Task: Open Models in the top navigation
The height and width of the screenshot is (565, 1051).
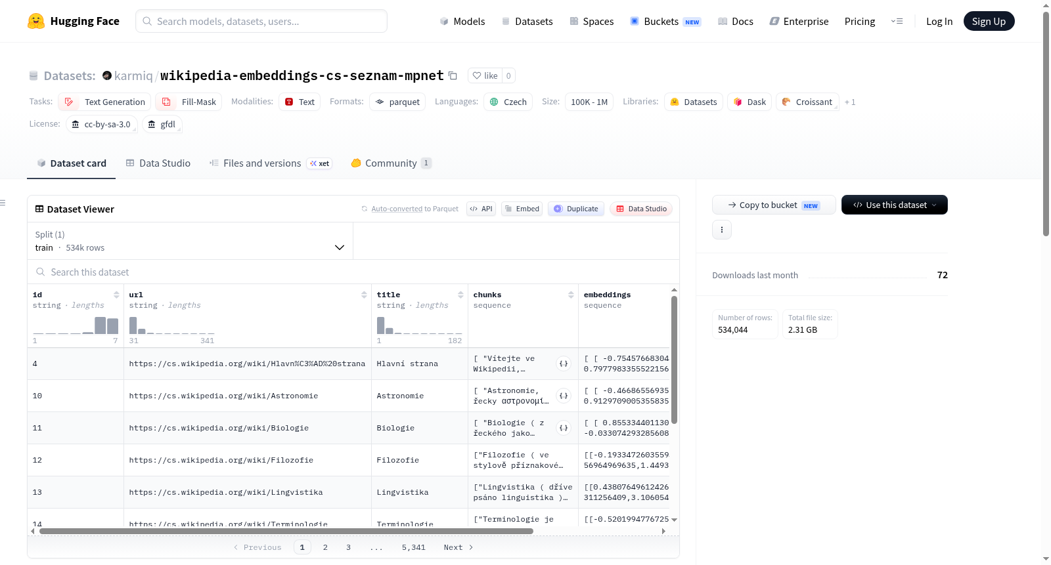Action: (462, 21)
